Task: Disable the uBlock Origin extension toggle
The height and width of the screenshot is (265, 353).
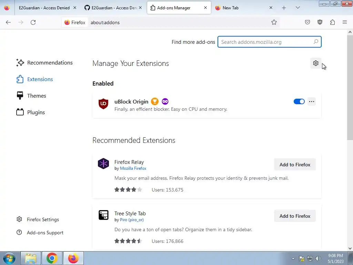Action: coord(299,101)
